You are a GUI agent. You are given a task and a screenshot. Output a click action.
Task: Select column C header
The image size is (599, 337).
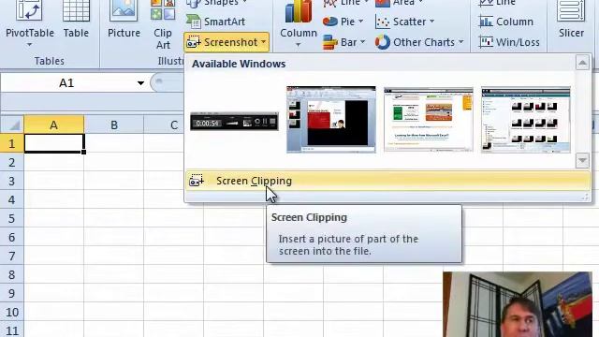pos(173,125)
